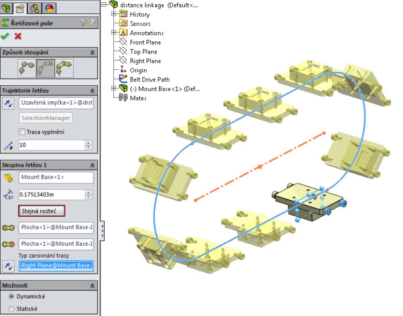Image resolution: width=403 pixels, height=316 pixels.
Task: Expand the History tree node
Action: point(113,14)
